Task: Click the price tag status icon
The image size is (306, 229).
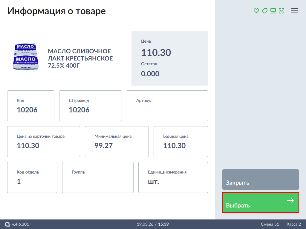Action: (264, 11)
